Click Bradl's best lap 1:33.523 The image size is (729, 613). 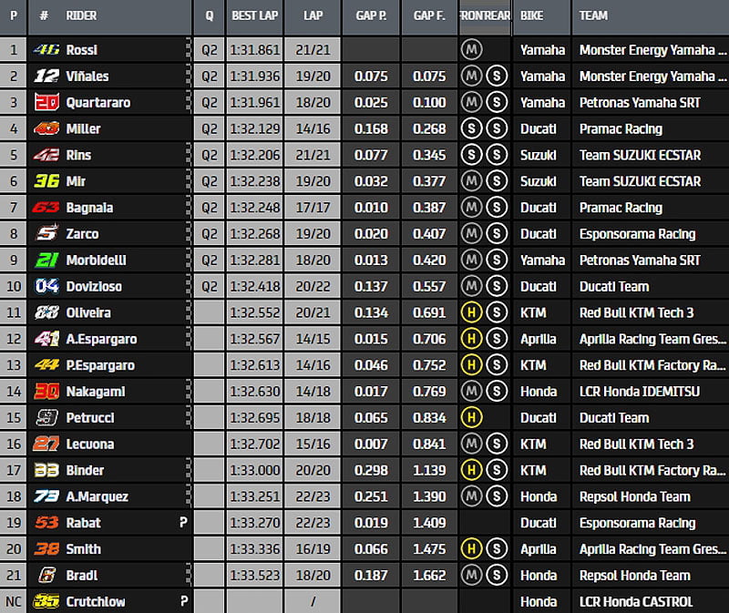[x=255, y=576]
